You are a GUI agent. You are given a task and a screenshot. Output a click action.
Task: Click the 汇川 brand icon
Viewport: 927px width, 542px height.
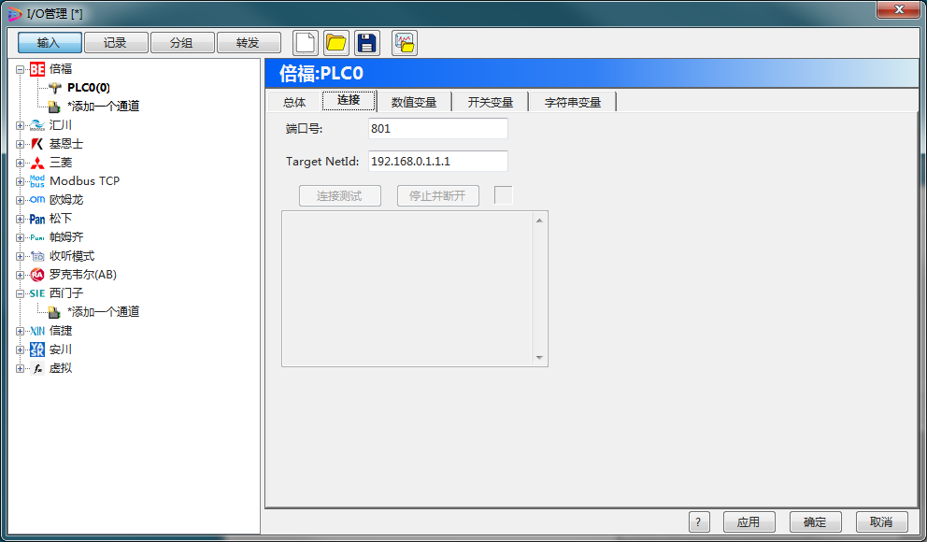pyautogui.click(x=37, y=125)
